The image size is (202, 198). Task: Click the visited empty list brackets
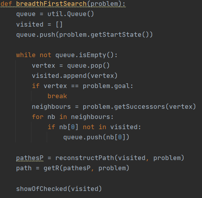59,25
